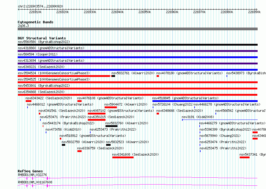266x189 pixels.
Task: Open nsv4518912 gnomAD label
Action: click(93, 136)
